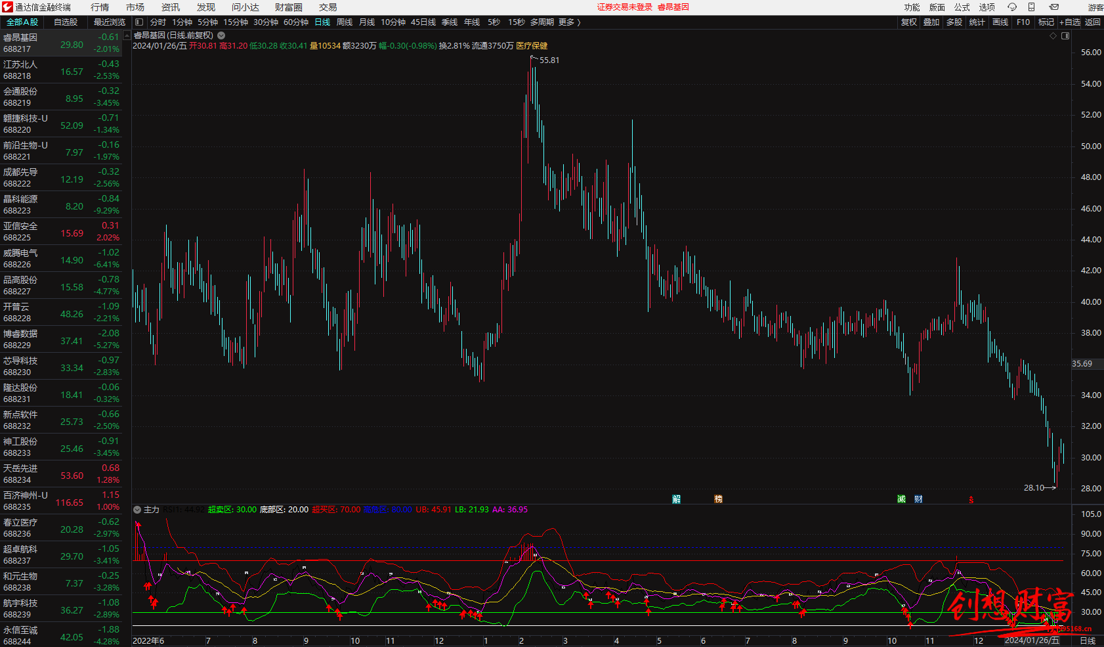Open the 财富圈 menu

[289, 7]
